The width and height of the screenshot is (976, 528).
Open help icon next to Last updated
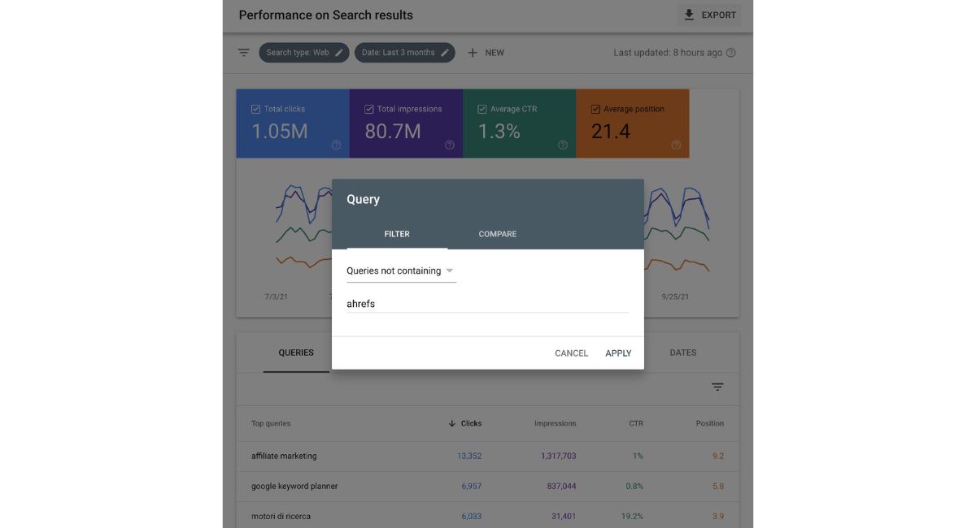[x=731, y=53]
